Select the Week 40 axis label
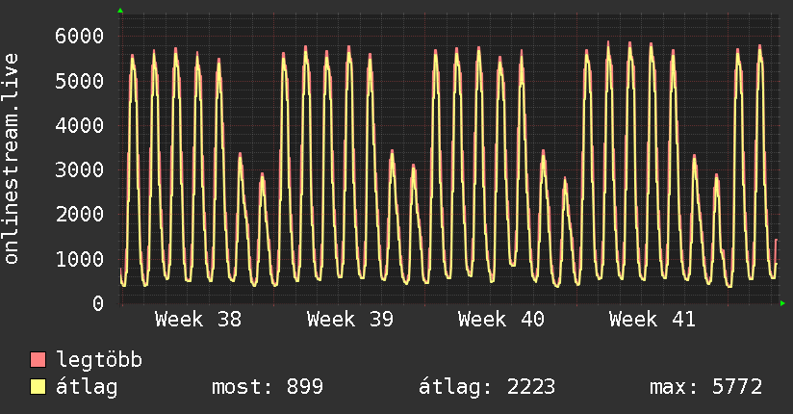This screenshot has height=414, width=793. [501, 320]
